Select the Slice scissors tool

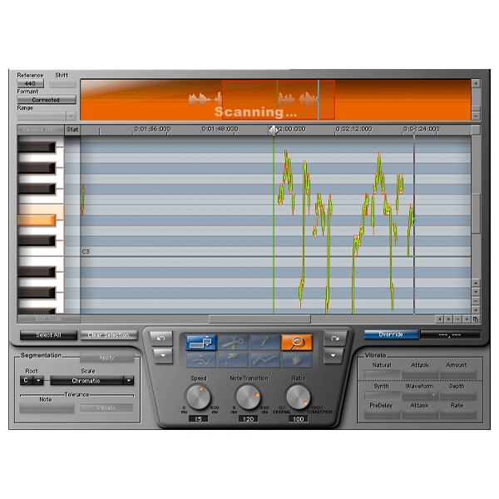coord(233,343)
